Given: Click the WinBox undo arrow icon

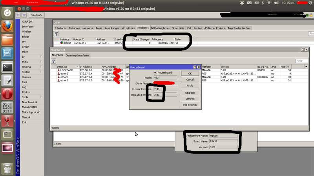Looking at the screenshot, I should click(18, 15).
